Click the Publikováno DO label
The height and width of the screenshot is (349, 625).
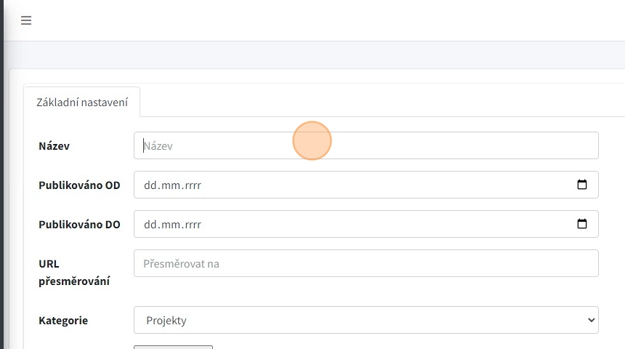point(79,225)
